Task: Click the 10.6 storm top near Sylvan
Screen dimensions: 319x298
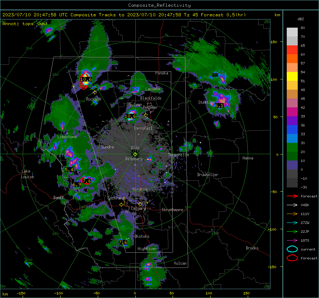Action: tap(130, 116)
